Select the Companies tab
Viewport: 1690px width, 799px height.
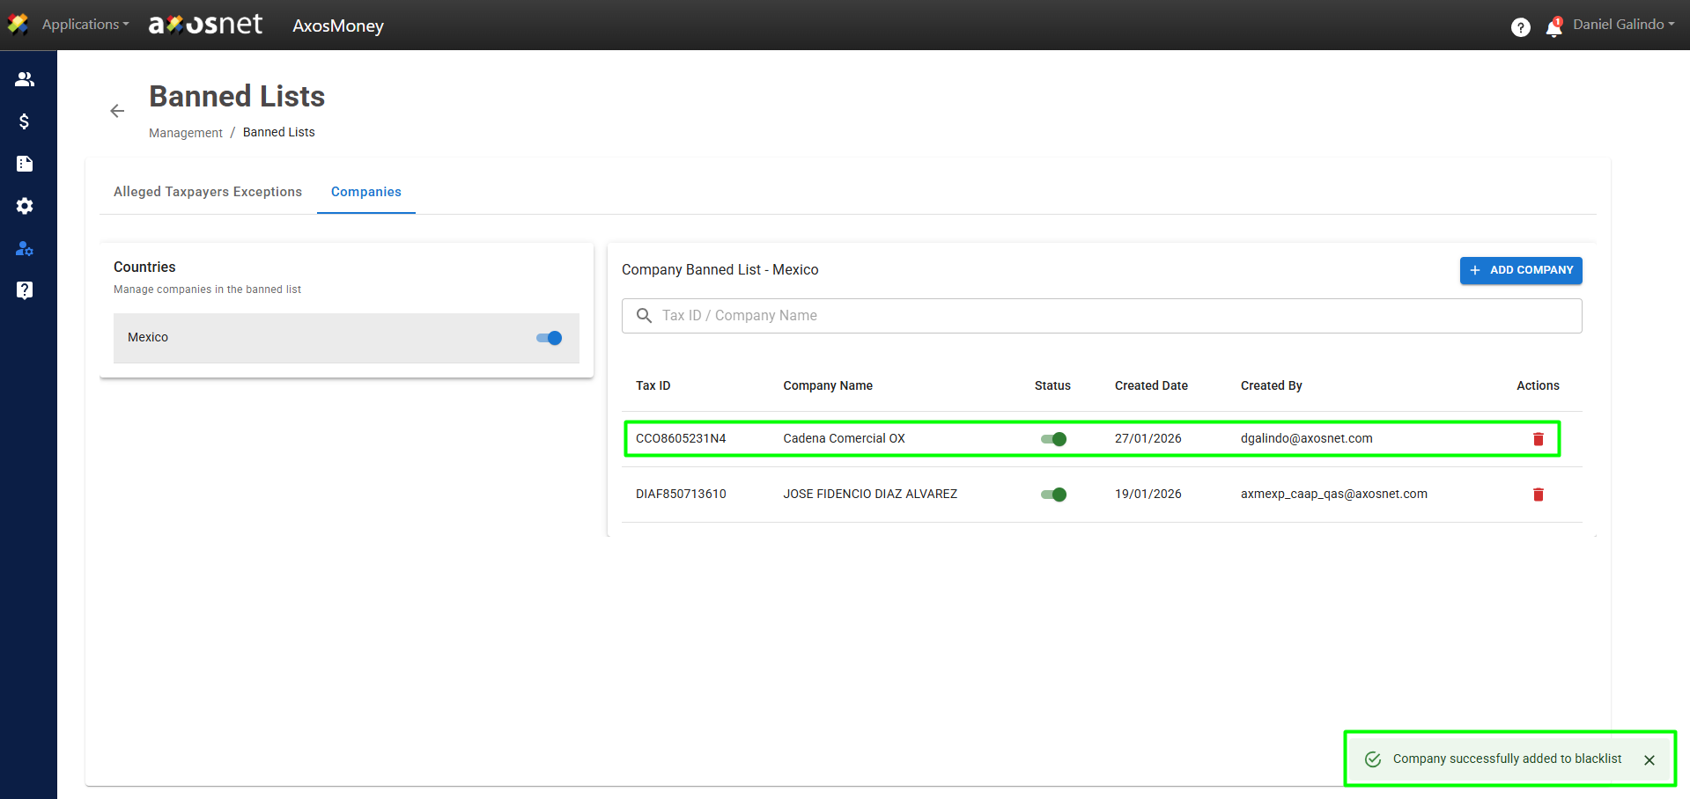click(365, 192)
